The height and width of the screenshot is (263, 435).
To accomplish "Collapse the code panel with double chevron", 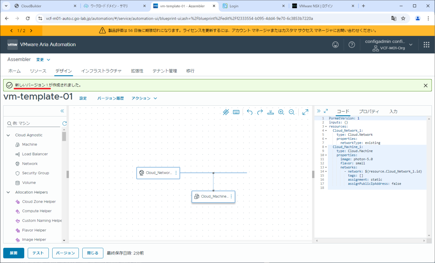I will [319, 111].
